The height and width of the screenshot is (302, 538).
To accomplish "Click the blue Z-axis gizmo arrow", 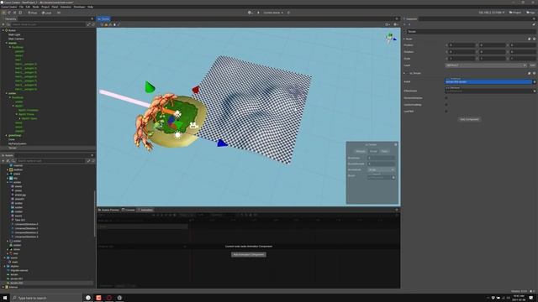I will click(222, 143).
